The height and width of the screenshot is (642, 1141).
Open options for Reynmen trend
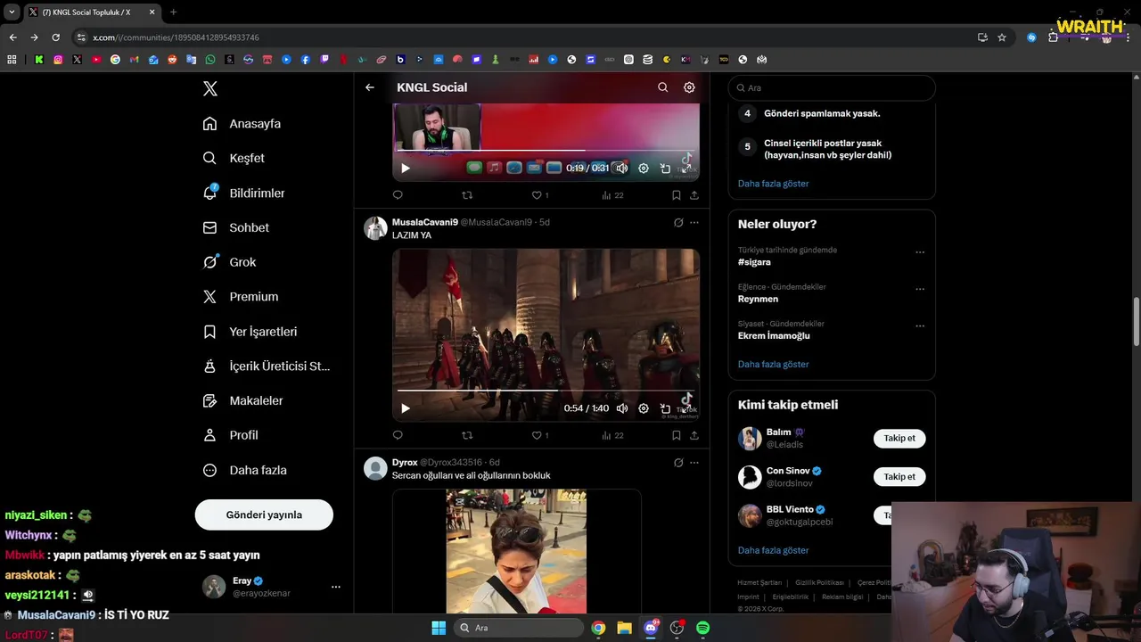920,290
